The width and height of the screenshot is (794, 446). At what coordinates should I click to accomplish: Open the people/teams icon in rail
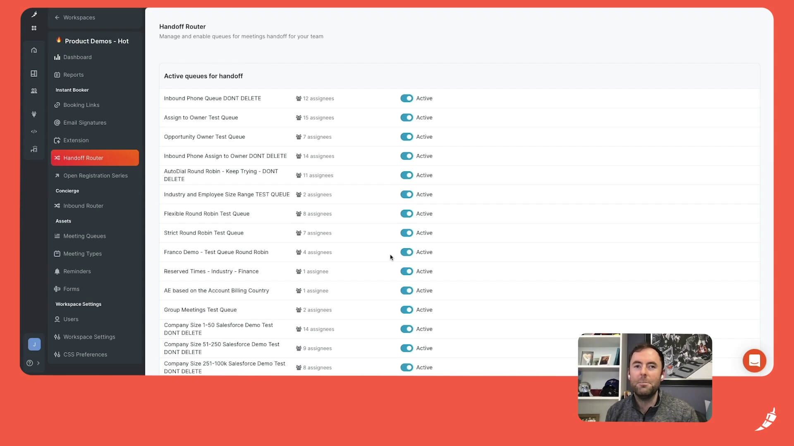point(34,91)
